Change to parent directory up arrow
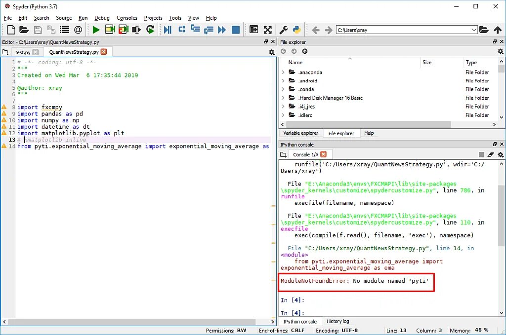 pos(498,30)
